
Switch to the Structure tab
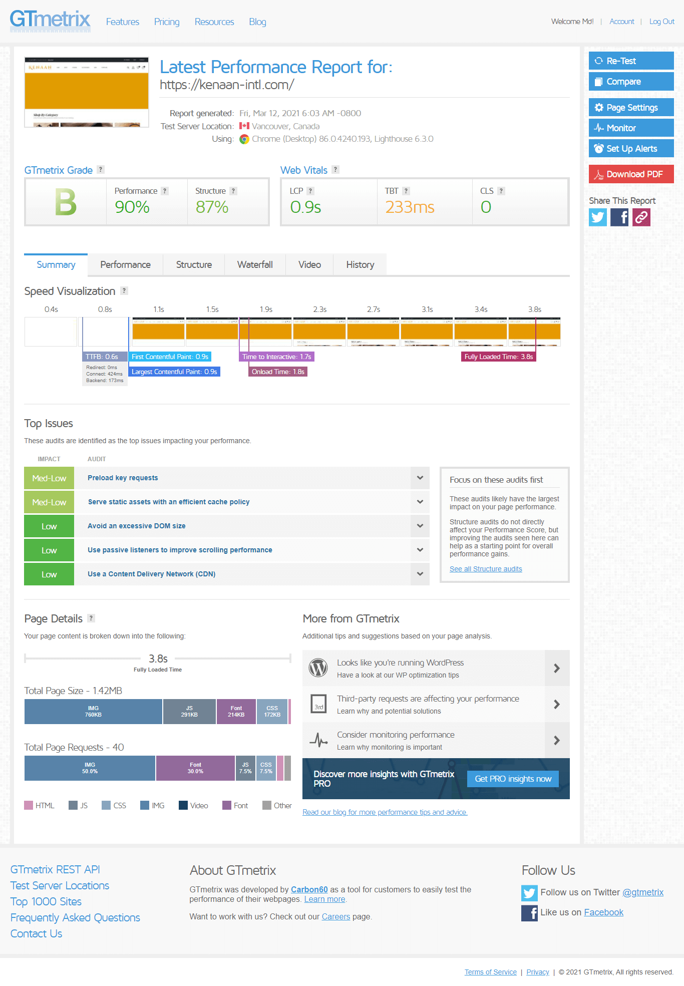(x=194, y=264)
